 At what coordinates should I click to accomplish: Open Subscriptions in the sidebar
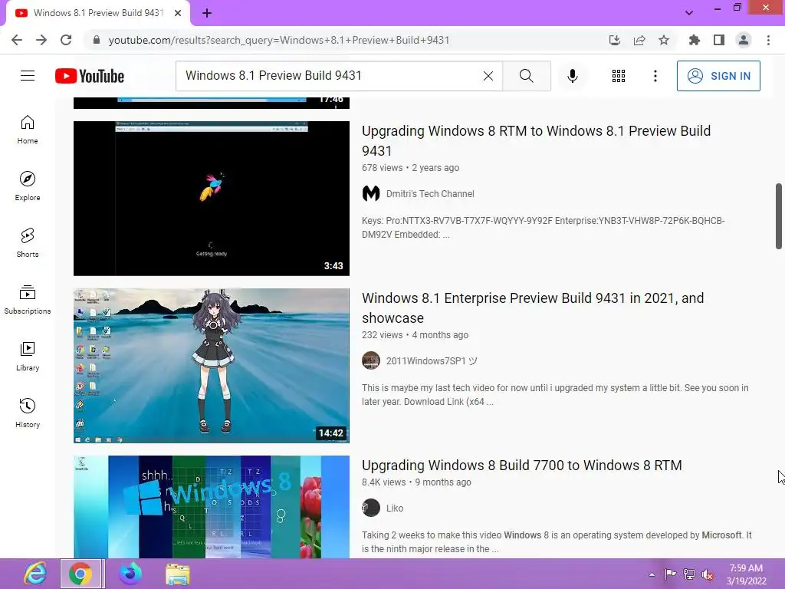click(x=28, y=300)
